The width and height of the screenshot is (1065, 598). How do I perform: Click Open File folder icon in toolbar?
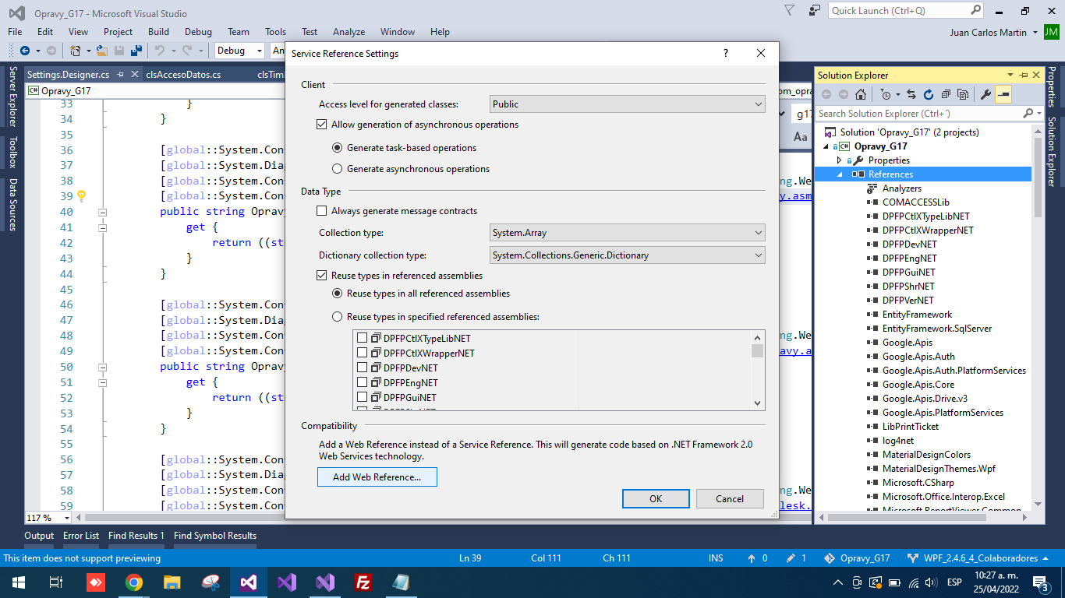(x=102, y=51)
